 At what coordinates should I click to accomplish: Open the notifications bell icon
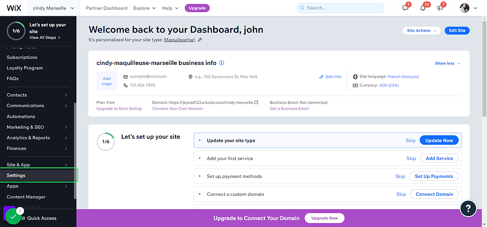423,8
